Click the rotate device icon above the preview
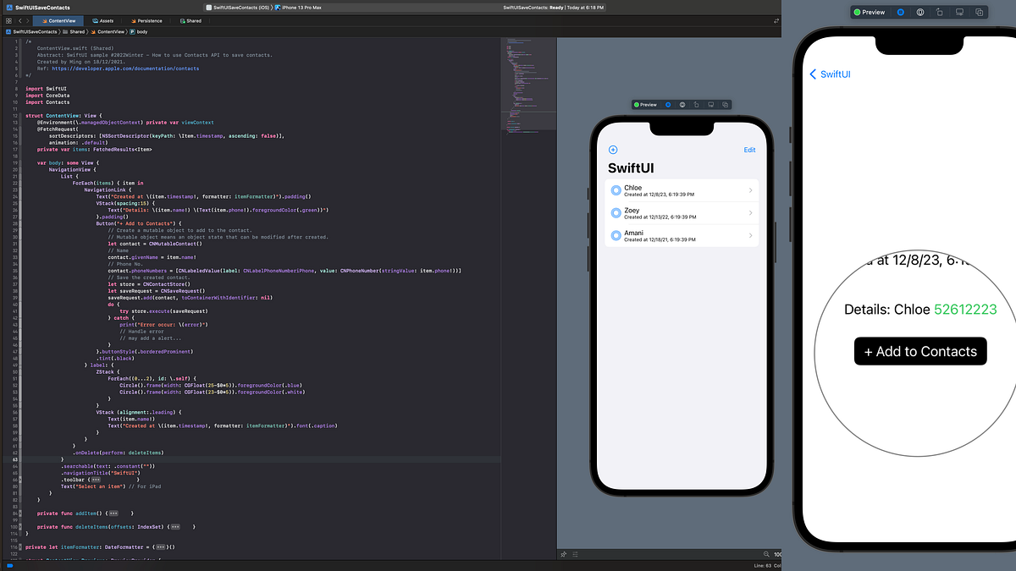 coord(697,104)
